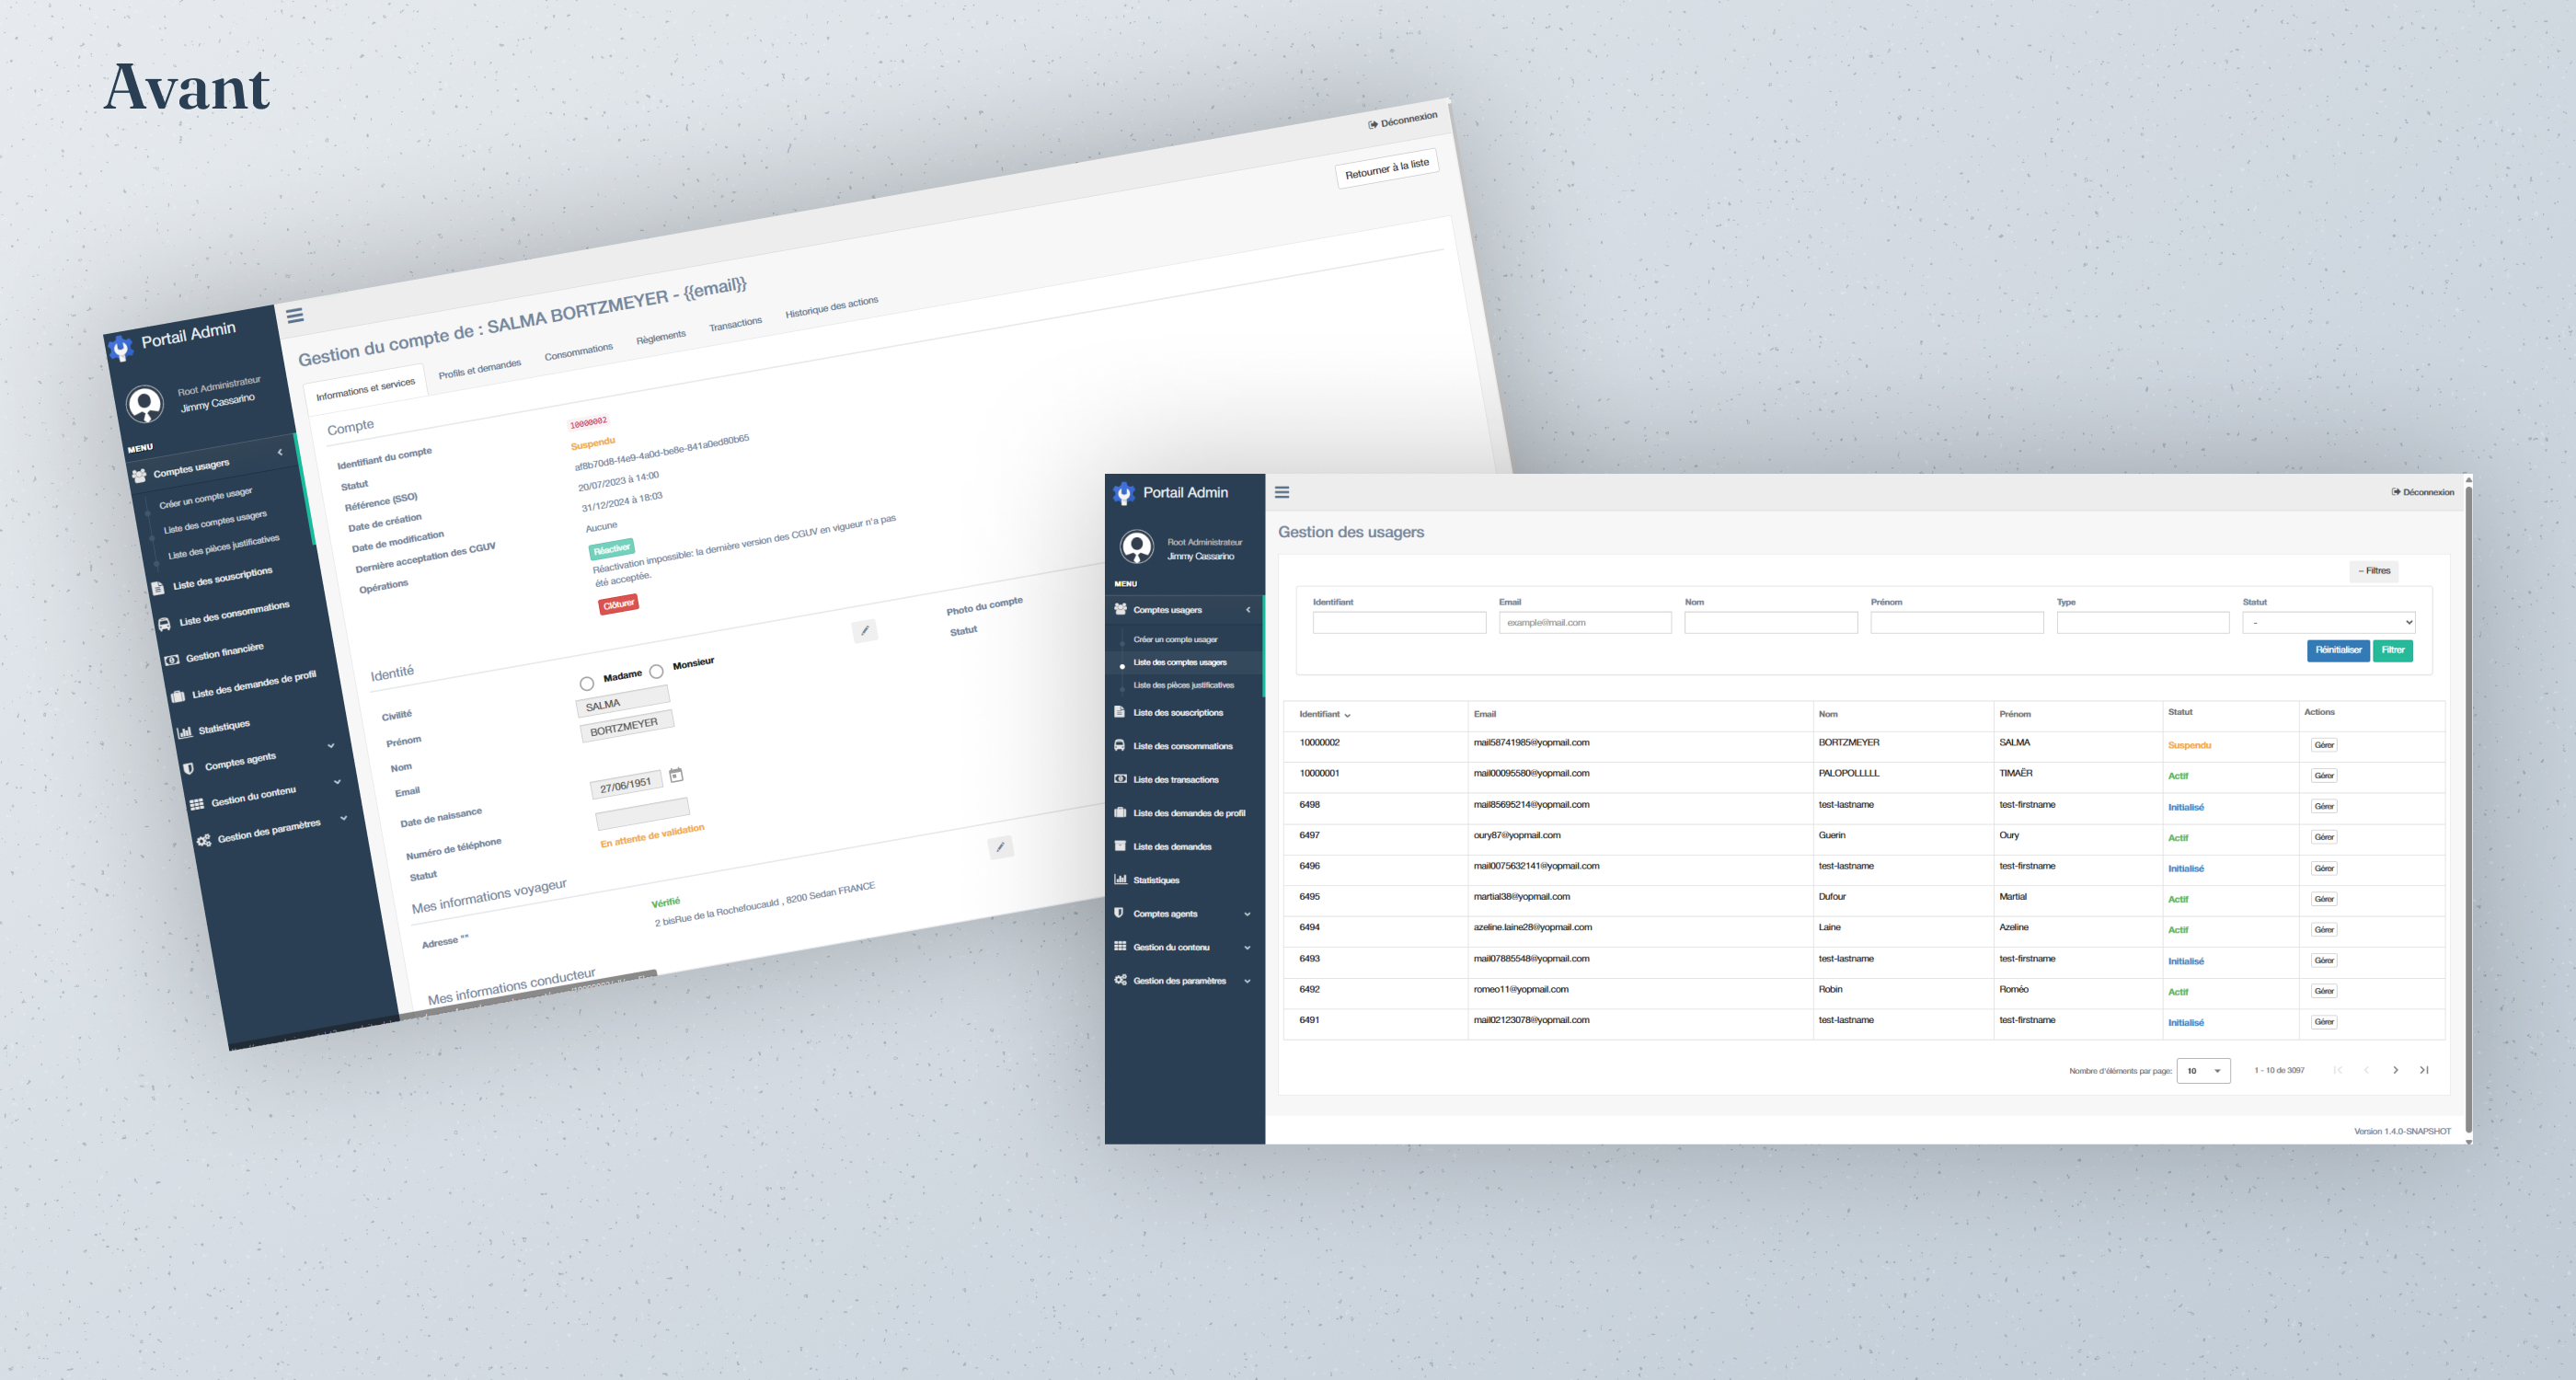
Task: Click the Prénom filter field
Action: coord(1957,622)
